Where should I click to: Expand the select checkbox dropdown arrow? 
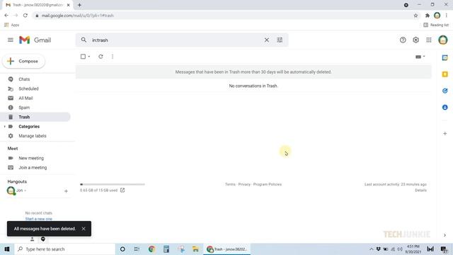click(89, 57)
